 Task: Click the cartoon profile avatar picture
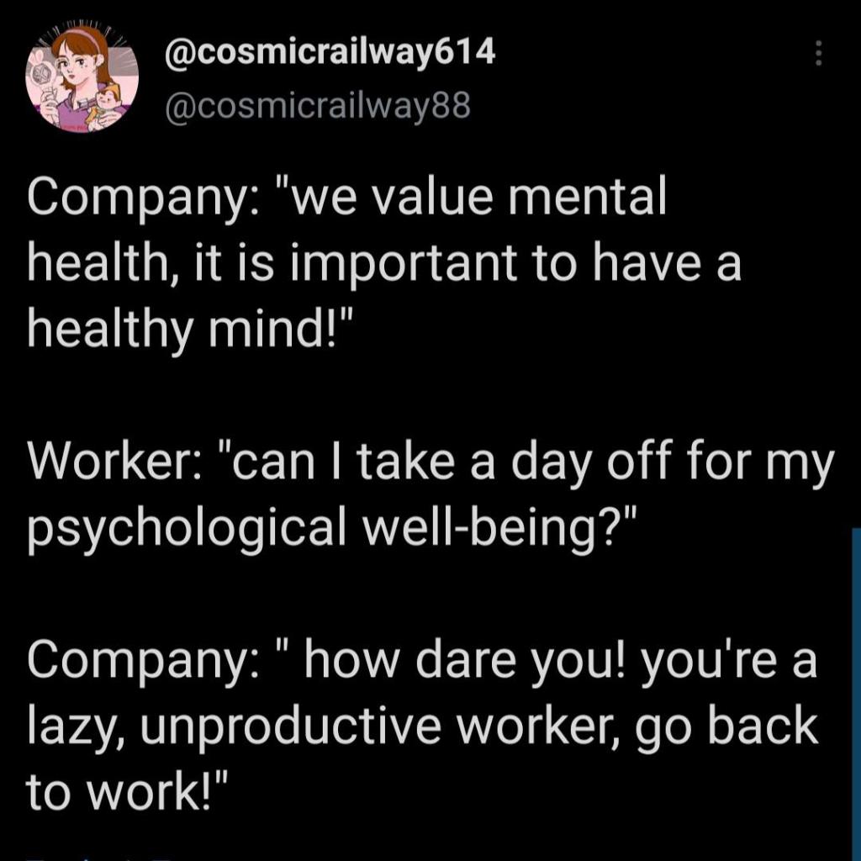coord(77,81)
